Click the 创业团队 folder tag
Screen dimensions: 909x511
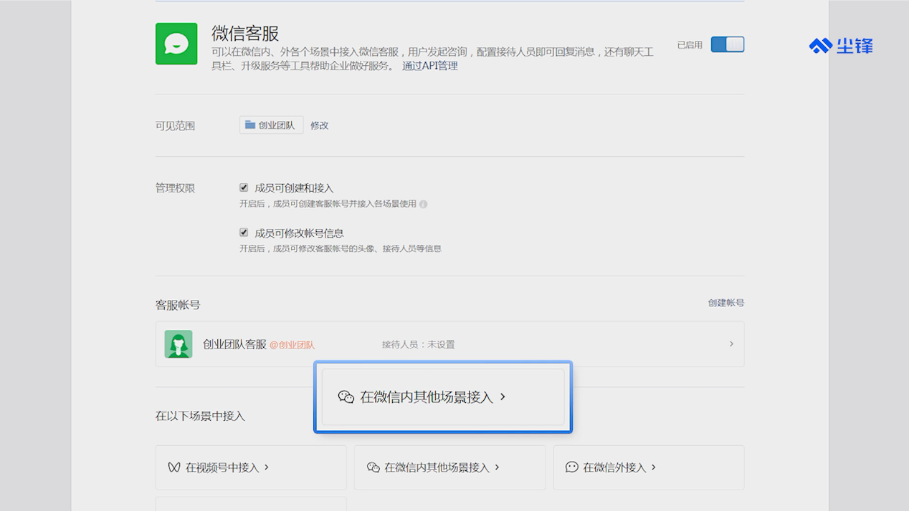pos(271,125)
